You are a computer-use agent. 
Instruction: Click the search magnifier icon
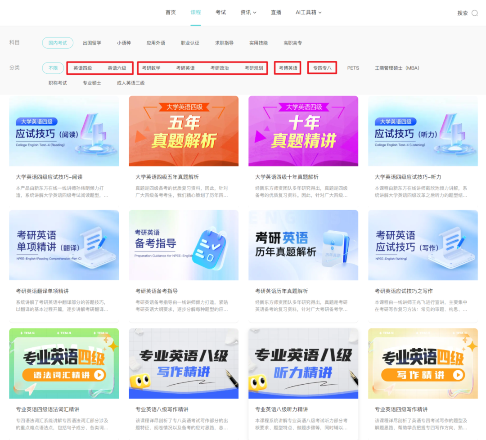coord(474,13)
